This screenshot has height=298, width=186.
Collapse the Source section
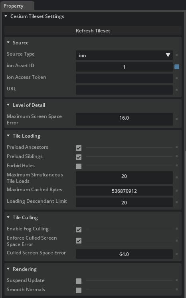pyautogui.click(x=8, y=42)
